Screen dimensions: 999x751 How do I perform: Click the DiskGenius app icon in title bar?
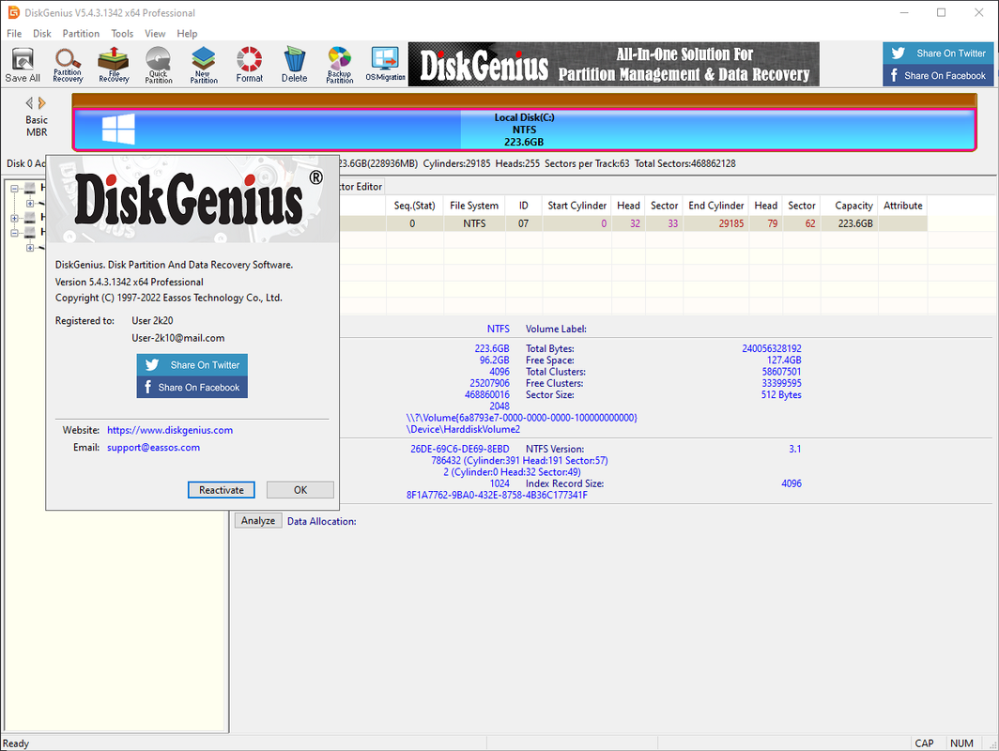point(13,12)
